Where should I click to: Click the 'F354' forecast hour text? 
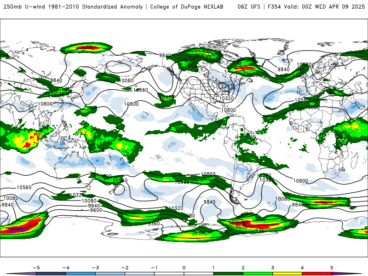tap(274, 7)
